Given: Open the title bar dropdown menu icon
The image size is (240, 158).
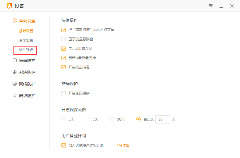Looking at the screenshot, I should (x=211, y=6).
